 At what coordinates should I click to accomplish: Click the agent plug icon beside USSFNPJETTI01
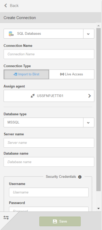point(33,96)
